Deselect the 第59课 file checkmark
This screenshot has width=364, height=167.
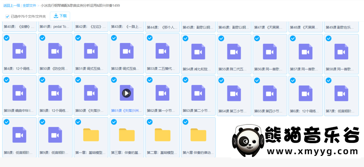tap(7, 80)
